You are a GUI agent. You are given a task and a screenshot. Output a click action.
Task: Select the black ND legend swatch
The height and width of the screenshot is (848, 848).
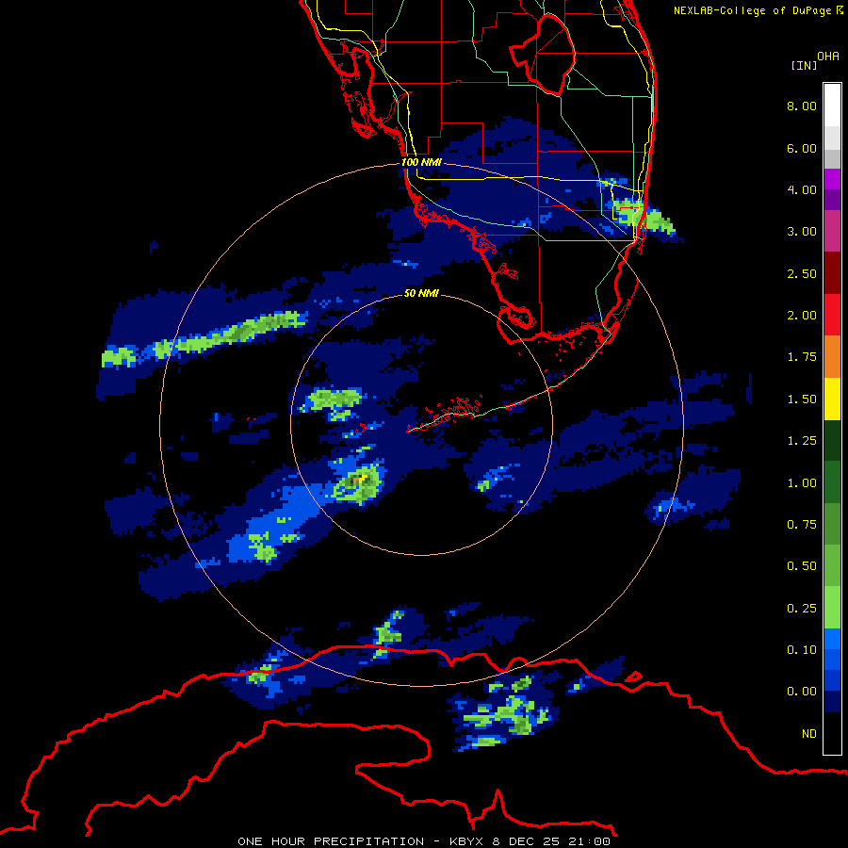tap(832, 733)
